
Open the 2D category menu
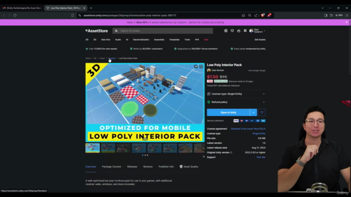pos(95,40)
